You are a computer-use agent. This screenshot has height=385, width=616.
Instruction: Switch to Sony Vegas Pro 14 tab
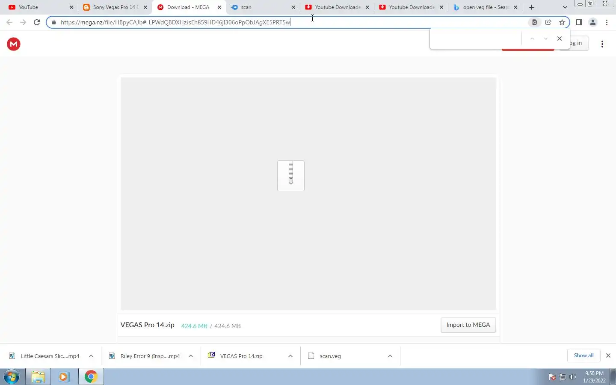tap(115, 7)
